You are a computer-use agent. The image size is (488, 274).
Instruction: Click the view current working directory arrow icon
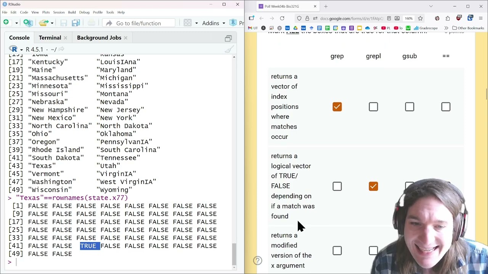[61, 49]
